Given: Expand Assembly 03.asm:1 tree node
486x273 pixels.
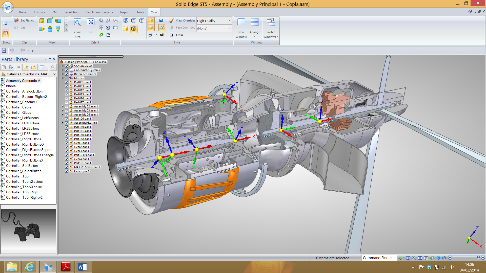Looking at the screenshot, I should tap(62, 110).
